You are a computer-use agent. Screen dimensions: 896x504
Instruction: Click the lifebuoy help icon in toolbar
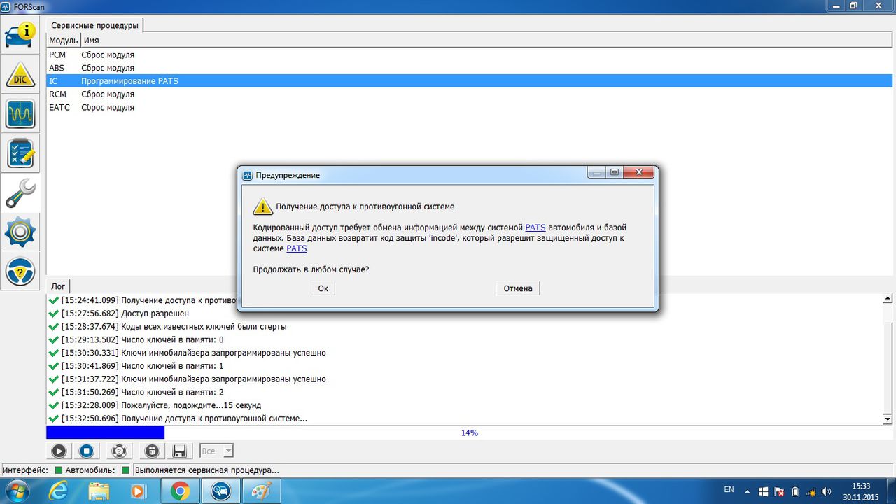tap(118, 451)
